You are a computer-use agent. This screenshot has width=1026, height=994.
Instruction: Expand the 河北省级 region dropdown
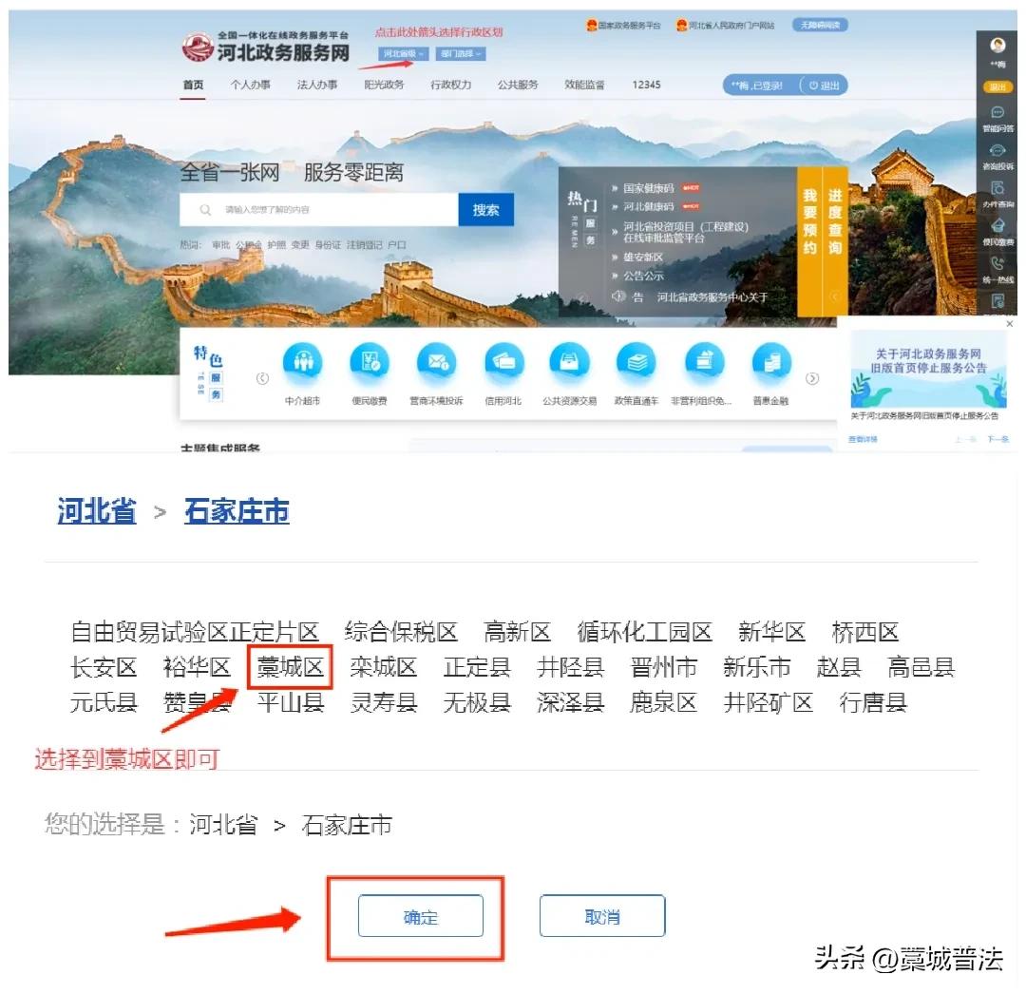(403, 53)
